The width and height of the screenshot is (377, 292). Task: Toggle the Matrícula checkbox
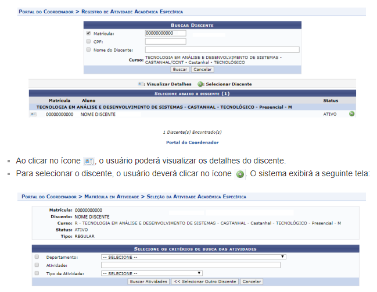coord(88,33)
